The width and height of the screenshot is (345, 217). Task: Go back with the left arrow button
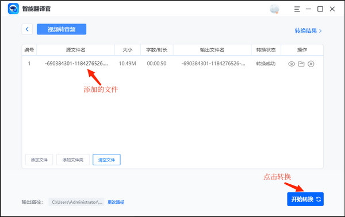click(27, 29)
